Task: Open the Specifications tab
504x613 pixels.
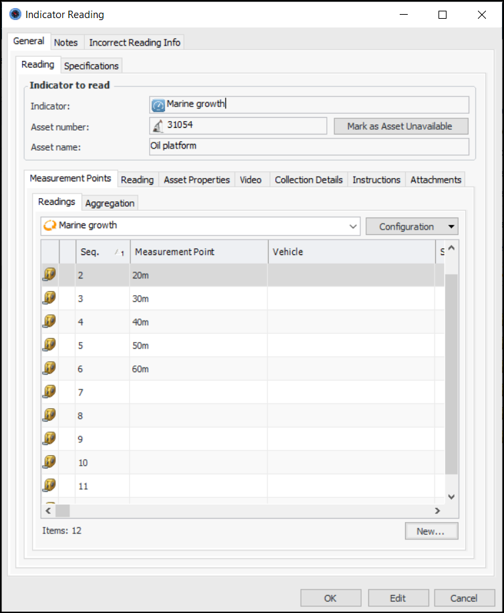Action: (91, 66)
